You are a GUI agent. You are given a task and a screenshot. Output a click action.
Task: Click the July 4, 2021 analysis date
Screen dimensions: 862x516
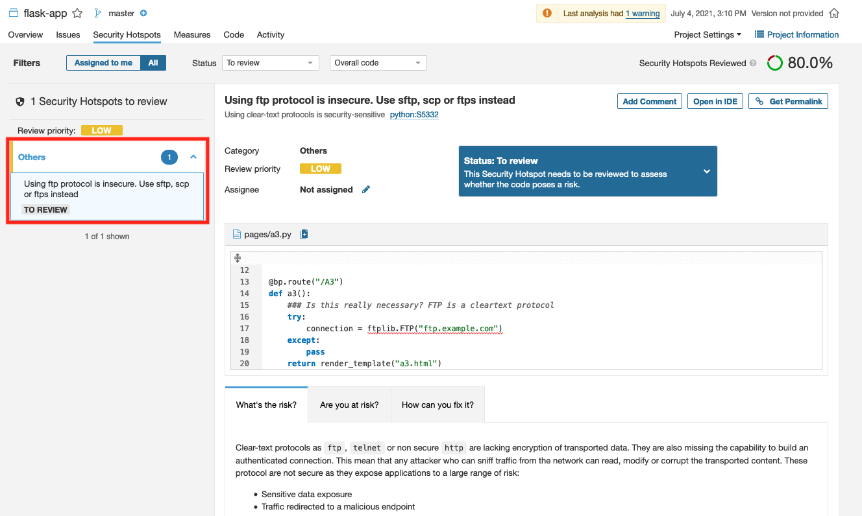click(x=708, y=14)
